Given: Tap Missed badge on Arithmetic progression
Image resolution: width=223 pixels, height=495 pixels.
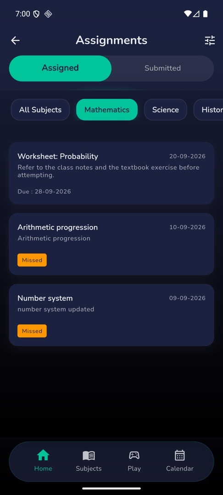Looking at the screenshot, I should [32, 260].
